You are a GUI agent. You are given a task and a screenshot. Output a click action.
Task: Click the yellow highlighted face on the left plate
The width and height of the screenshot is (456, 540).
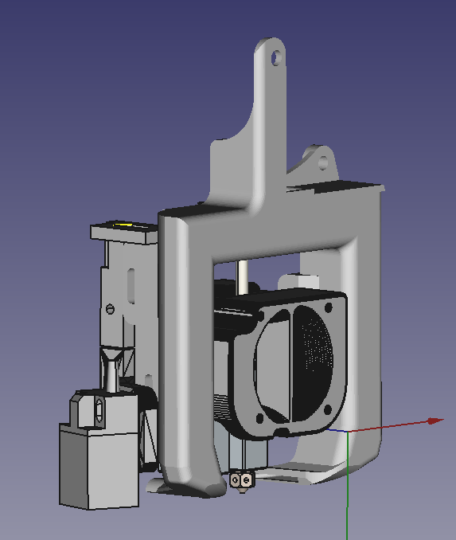tap(123, 225)
